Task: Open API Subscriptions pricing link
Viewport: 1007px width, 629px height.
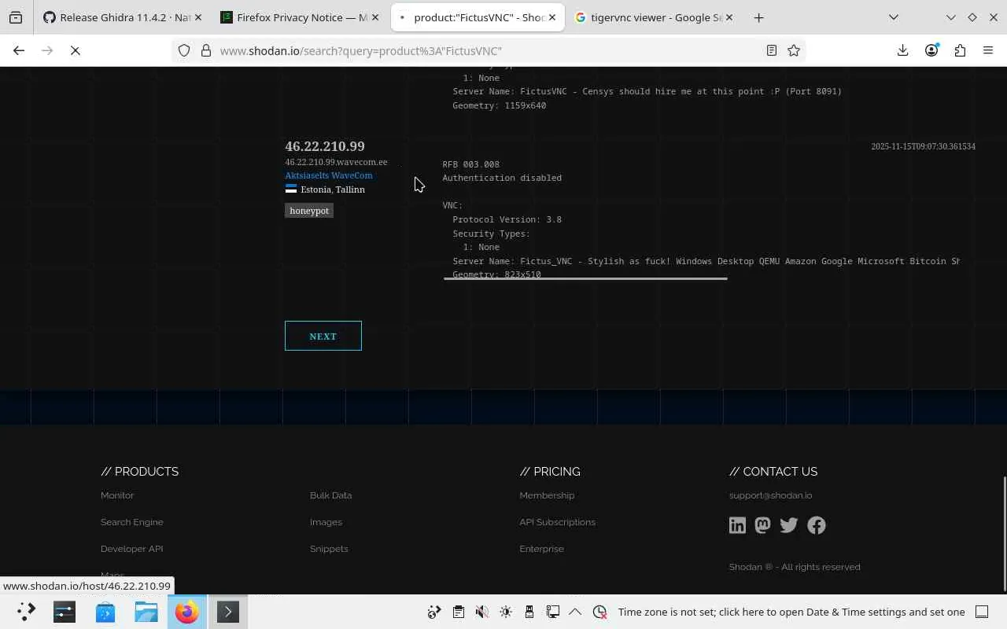Action: tap(557, 522)
